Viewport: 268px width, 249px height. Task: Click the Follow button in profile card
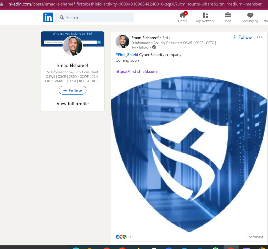click(x=72, y=91)
